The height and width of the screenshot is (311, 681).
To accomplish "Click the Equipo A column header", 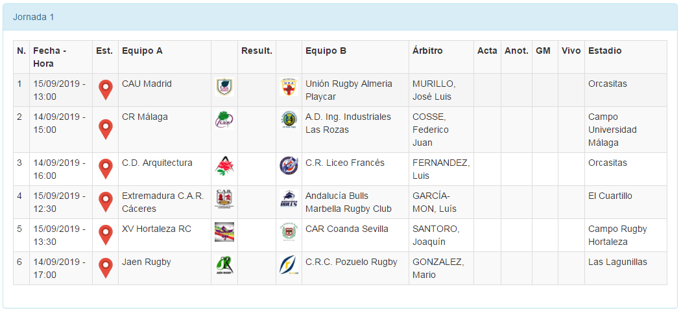I will coord(142,51).
